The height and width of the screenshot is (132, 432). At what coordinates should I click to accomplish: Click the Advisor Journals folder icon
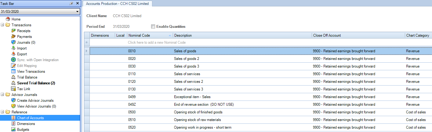pos(8,95)
